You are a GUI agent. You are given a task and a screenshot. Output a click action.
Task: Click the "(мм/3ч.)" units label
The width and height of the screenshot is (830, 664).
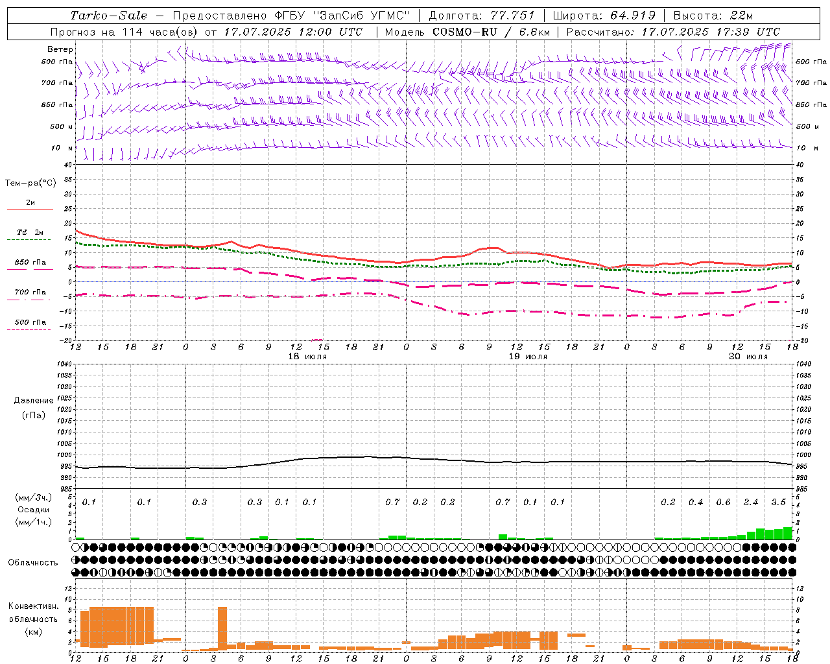point(34,497)
